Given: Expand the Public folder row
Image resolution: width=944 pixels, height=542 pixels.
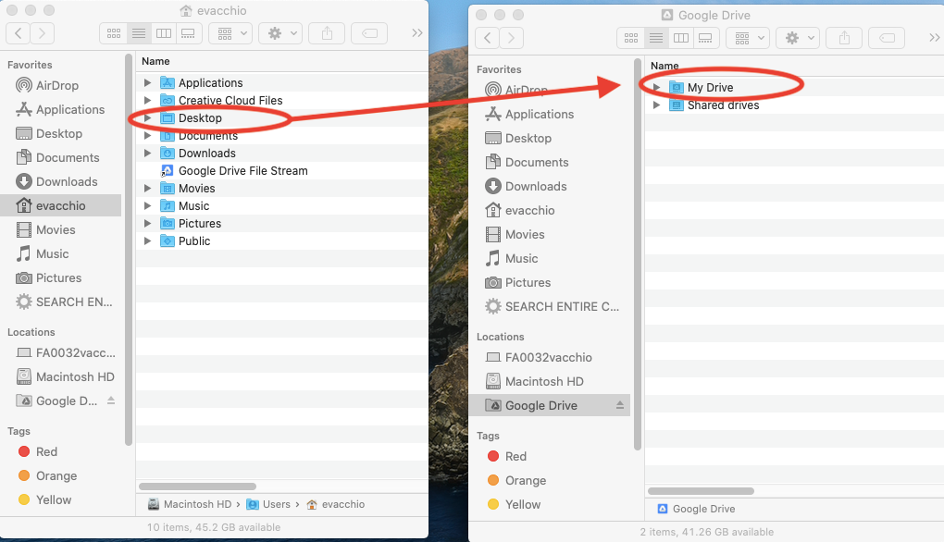Looking at the screenshot, I should [x=147, y=240].
